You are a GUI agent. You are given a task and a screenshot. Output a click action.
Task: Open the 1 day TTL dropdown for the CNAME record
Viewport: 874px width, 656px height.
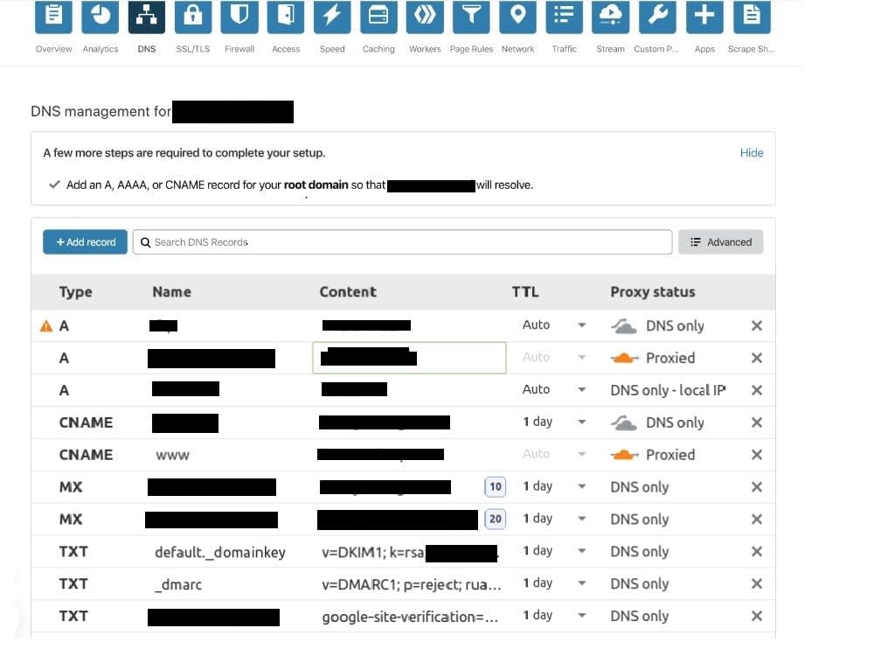pyautogui.click(x=581, y=422)
